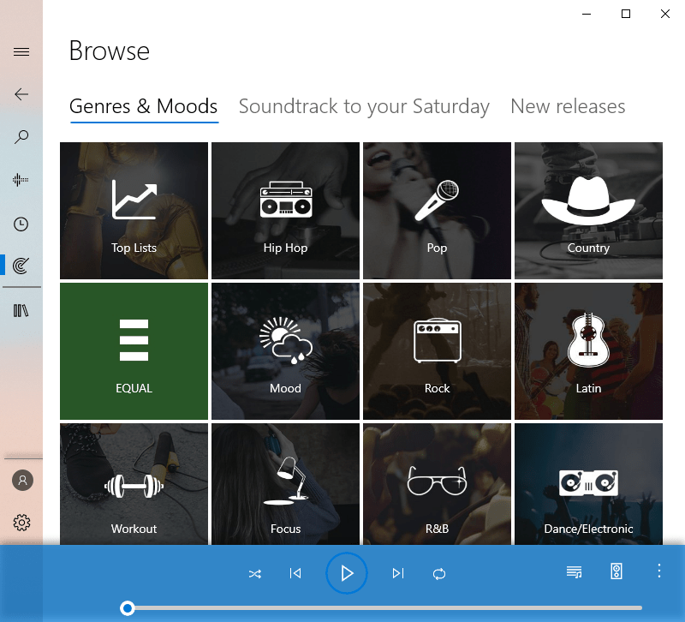685x622 pixels.
Task: Open the Hip Hop genre tile
Action: [285, 211]
